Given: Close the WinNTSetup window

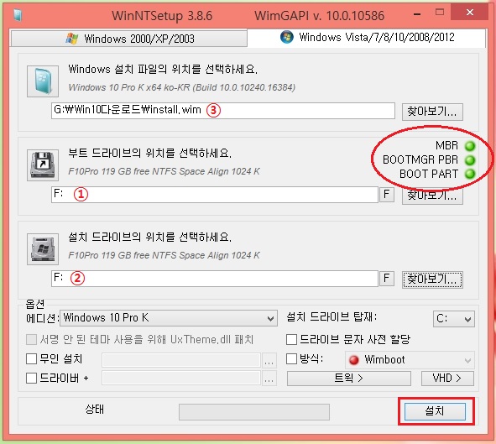Looking at the screenshot, I should [x=470, y=13].
